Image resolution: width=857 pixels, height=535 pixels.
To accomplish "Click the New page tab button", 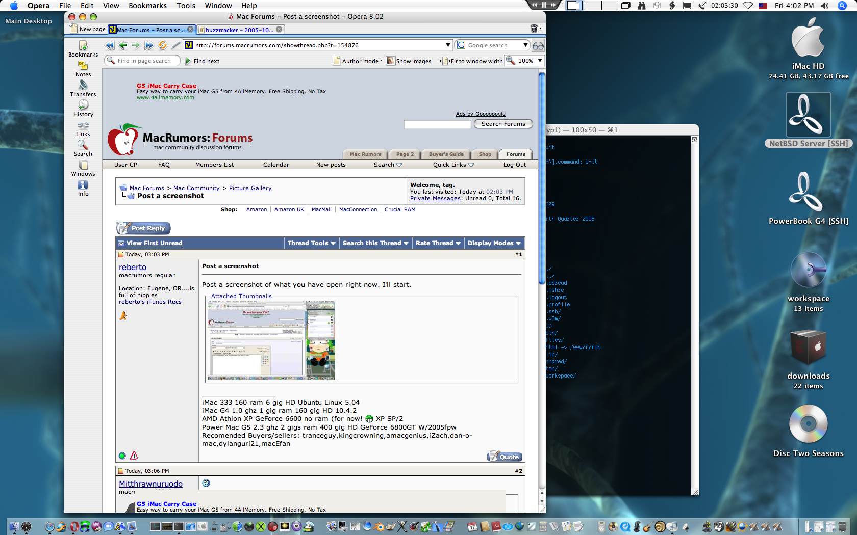I will click(x=87, y=29).
